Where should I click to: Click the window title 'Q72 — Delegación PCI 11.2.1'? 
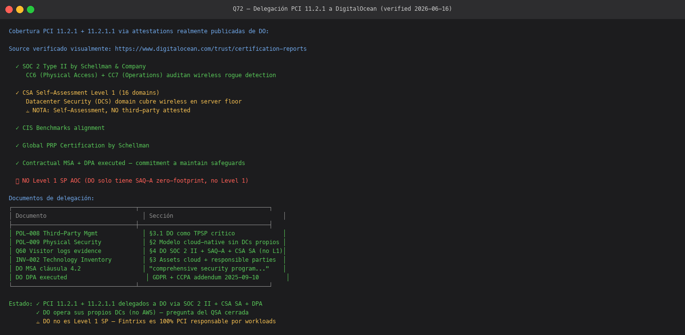[342, 9]
